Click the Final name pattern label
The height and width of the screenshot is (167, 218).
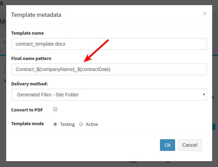pos(31,58)
